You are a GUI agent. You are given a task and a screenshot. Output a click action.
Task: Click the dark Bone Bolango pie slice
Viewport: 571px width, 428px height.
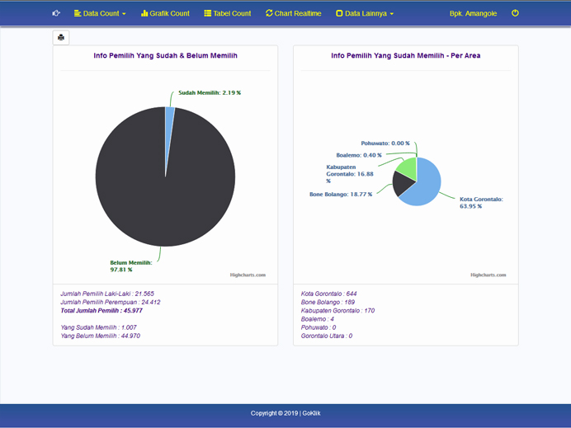[402, 185]
